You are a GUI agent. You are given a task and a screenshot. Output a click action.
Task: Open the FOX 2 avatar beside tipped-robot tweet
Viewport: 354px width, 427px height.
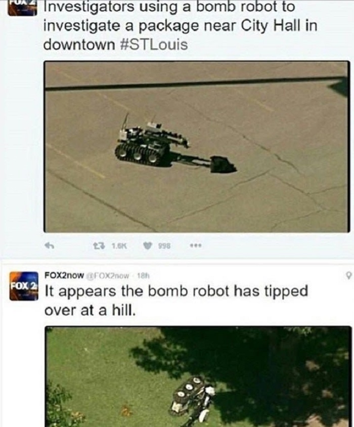point(24,286)
